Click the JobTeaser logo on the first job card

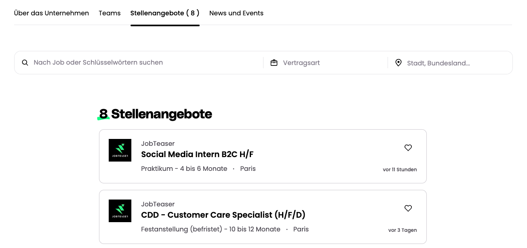point(120,150)
